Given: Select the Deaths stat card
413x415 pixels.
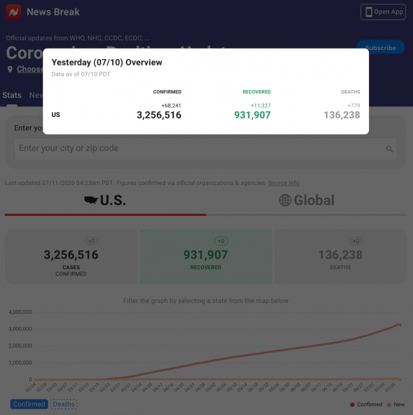Looking at the screenshot, I should click(342, 257).
